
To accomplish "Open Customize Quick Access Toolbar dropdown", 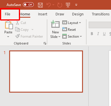I will (x=76, y=5).
